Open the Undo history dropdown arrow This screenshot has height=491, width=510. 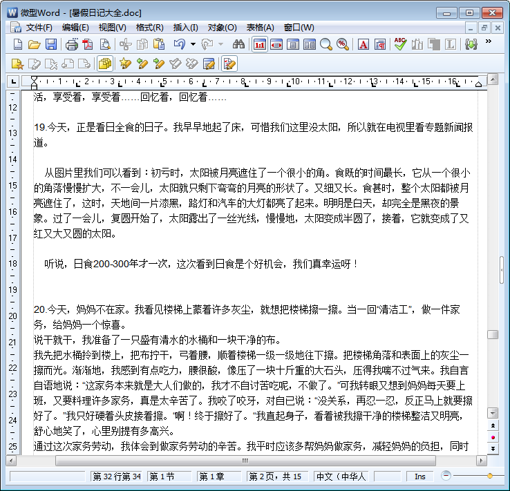(192, 44)
